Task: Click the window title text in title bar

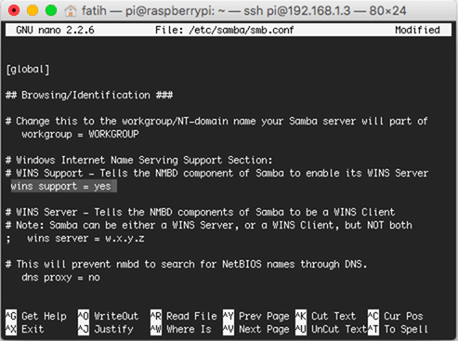Action: pyautogui.click(x=243, y=11)
